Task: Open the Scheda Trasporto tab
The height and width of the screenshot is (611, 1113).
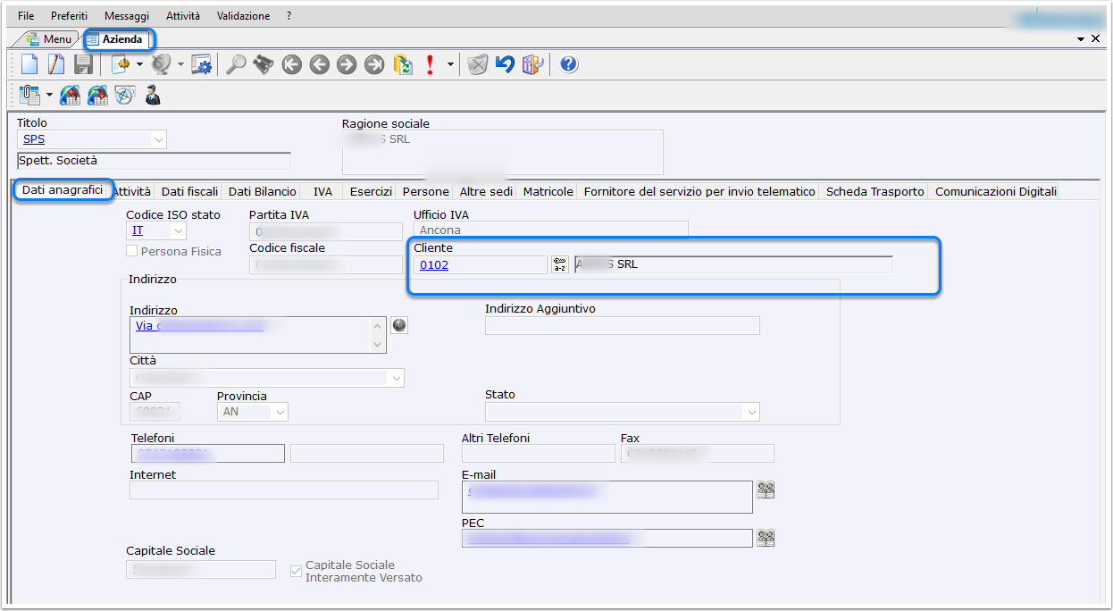Action: (874, 191)
